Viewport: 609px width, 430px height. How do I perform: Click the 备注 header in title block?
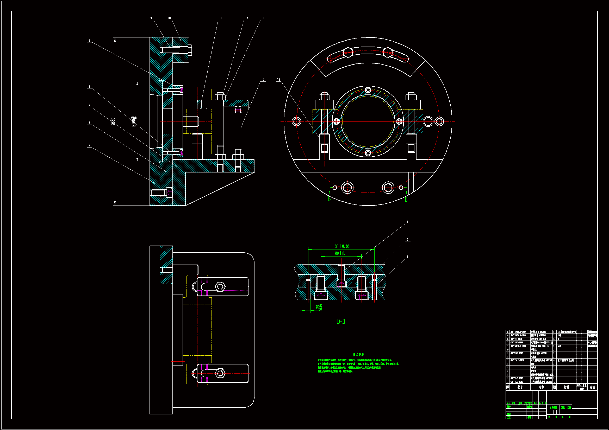point(593,387)
